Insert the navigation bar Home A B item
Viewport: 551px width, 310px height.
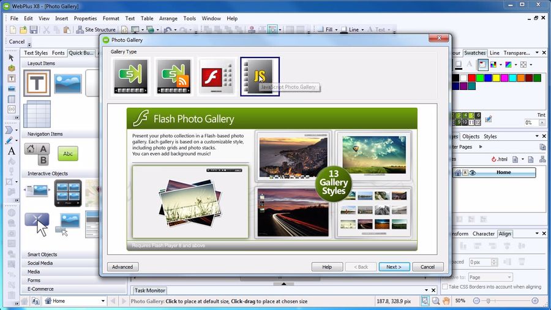(x=37, y=154)
